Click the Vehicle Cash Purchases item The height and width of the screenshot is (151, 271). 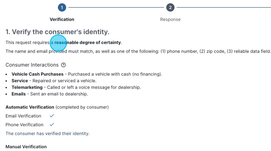click(87, 74)
